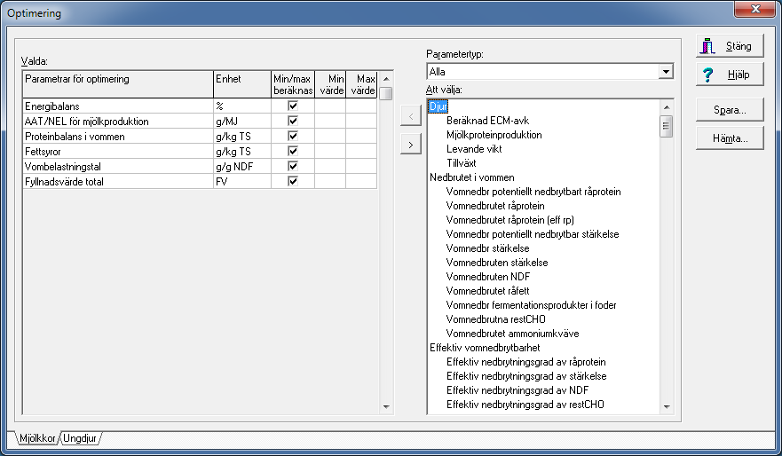
Task: Select Beräknad ECM-avk in the list
Action: pyautogui.click(x=488, y=121)
